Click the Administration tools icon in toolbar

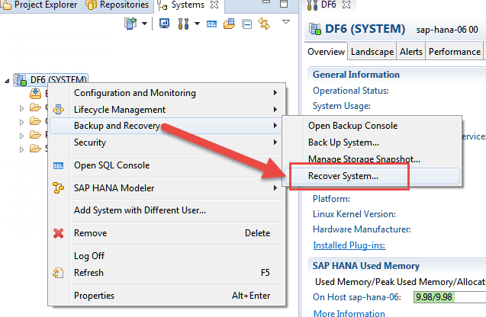point(183,24)
